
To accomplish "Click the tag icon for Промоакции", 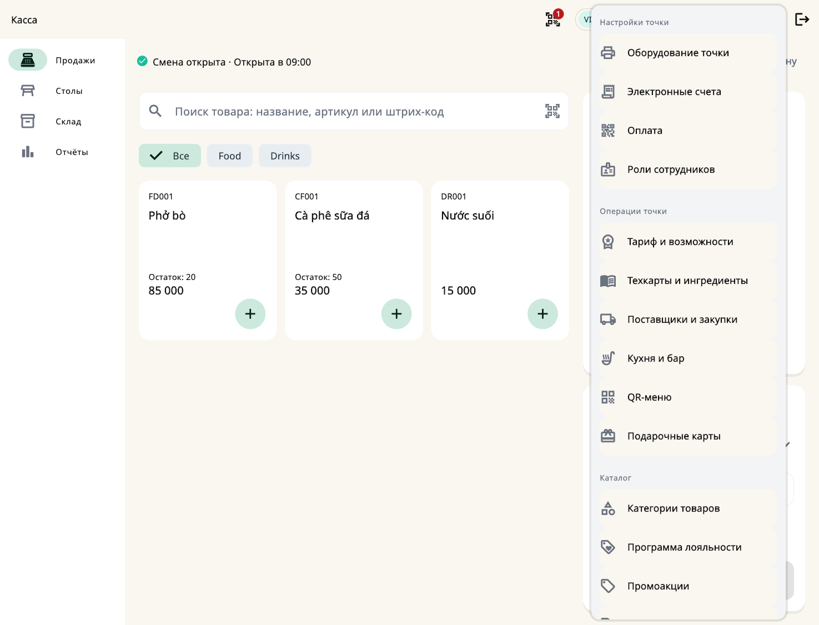I will [x=608, y=586].
